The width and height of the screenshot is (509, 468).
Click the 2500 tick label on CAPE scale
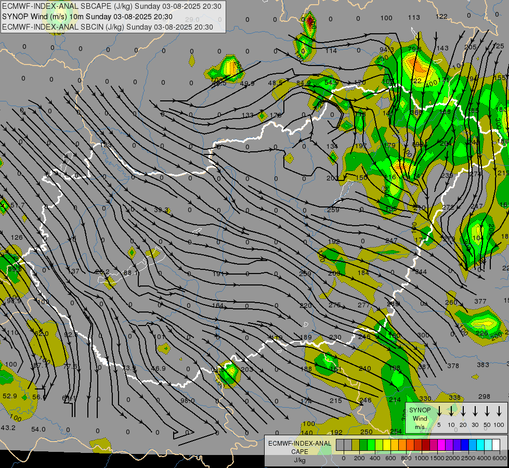[x=468, y=458]
